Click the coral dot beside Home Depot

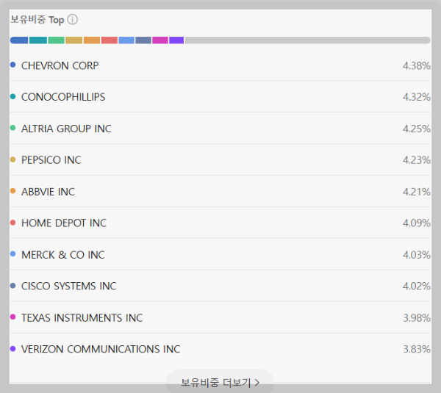pyautogui.click(x=12, y=223)
